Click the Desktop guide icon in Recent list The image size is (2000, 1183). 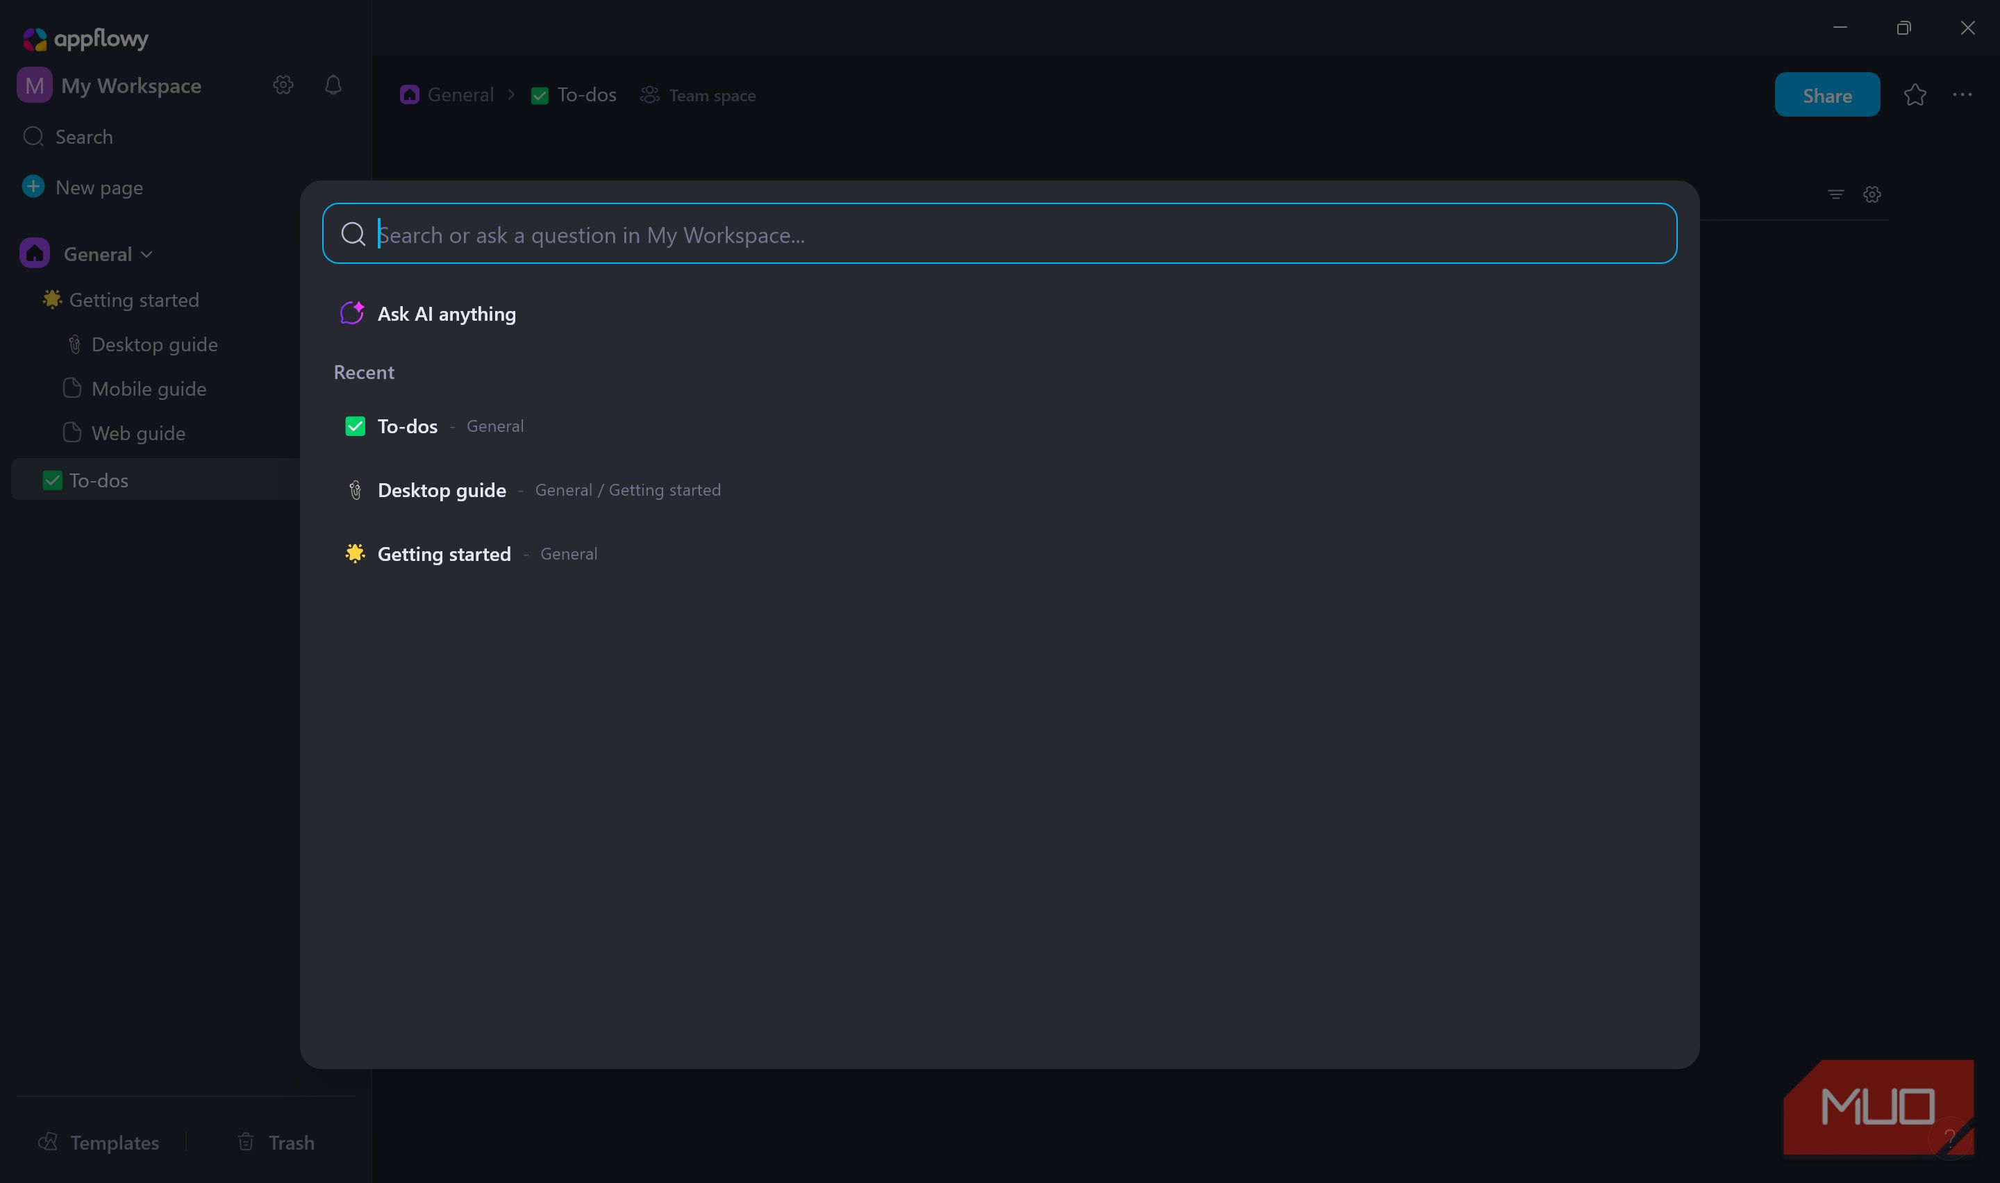pos(356,489)
